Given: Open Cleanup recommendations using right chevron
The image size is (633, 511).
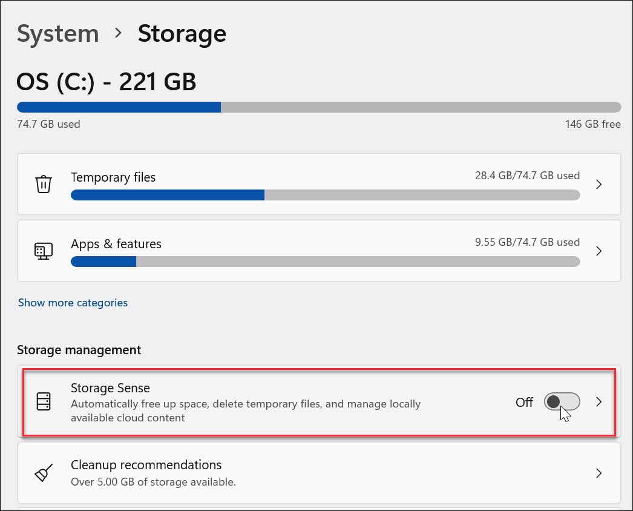Looking at the screenshot, I should coord(599,473).
